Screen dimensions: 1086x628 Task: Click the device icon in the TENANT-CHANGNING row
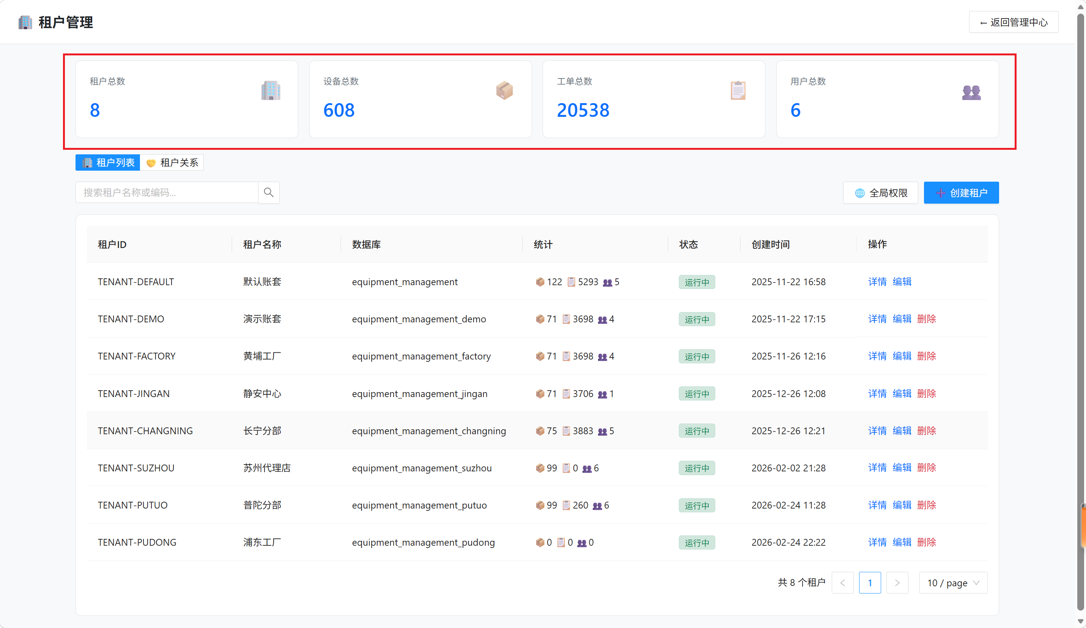pyautogui.click(x=540, y=431)
